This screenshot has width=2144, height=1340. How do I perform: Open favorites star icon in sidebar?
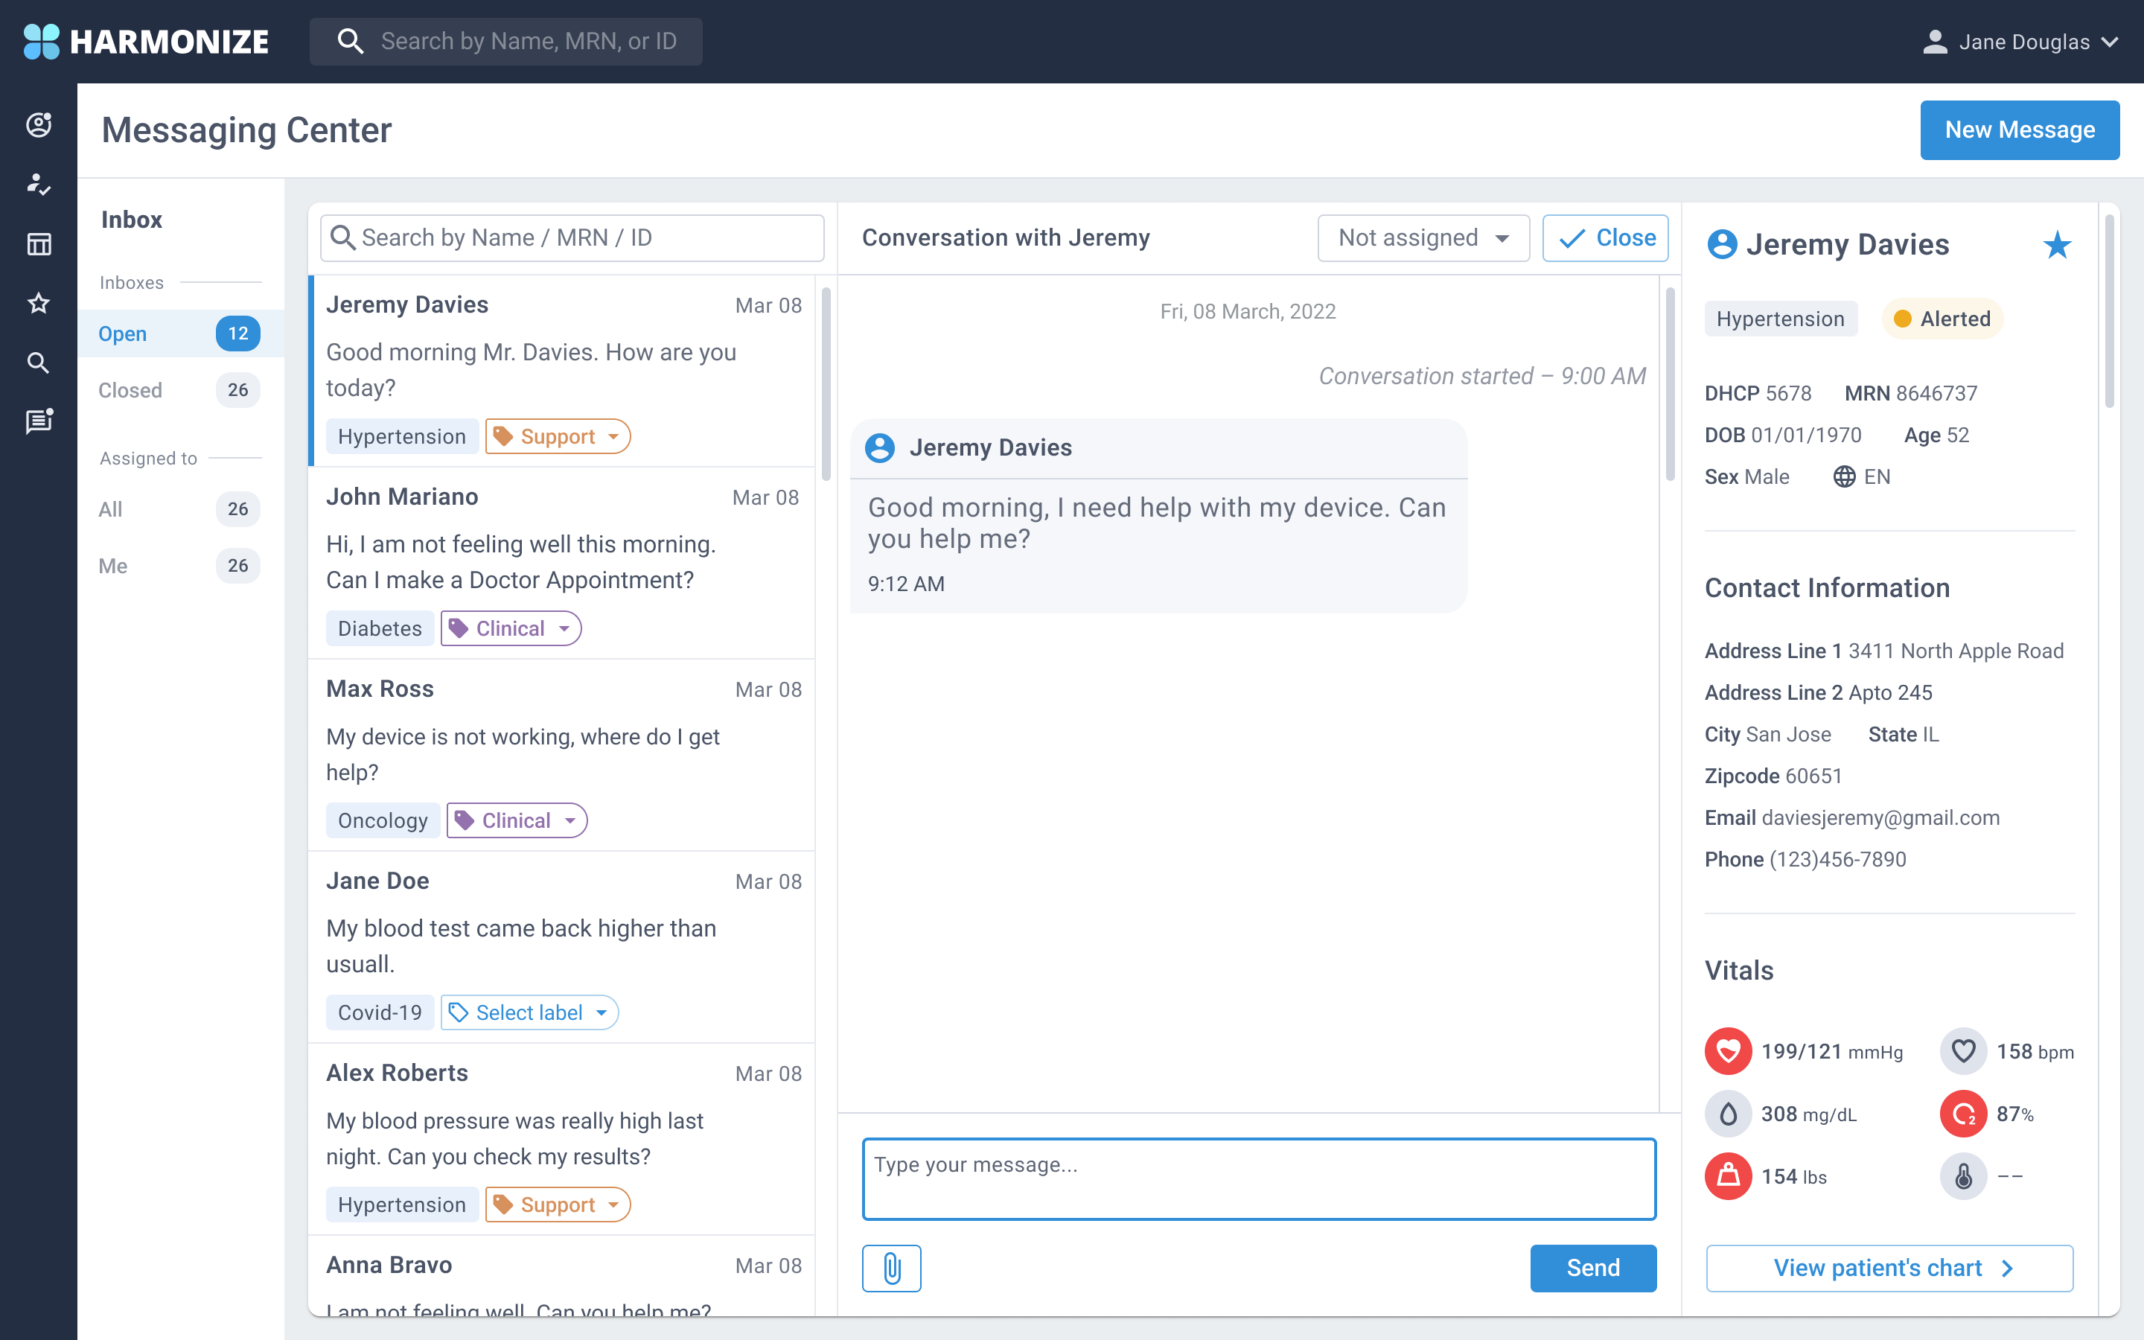coord(38,303)
